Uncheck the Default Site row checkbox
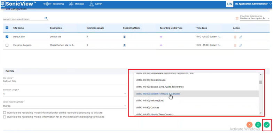The width and height of the screenshot is (274, 133). click(7, 37)
